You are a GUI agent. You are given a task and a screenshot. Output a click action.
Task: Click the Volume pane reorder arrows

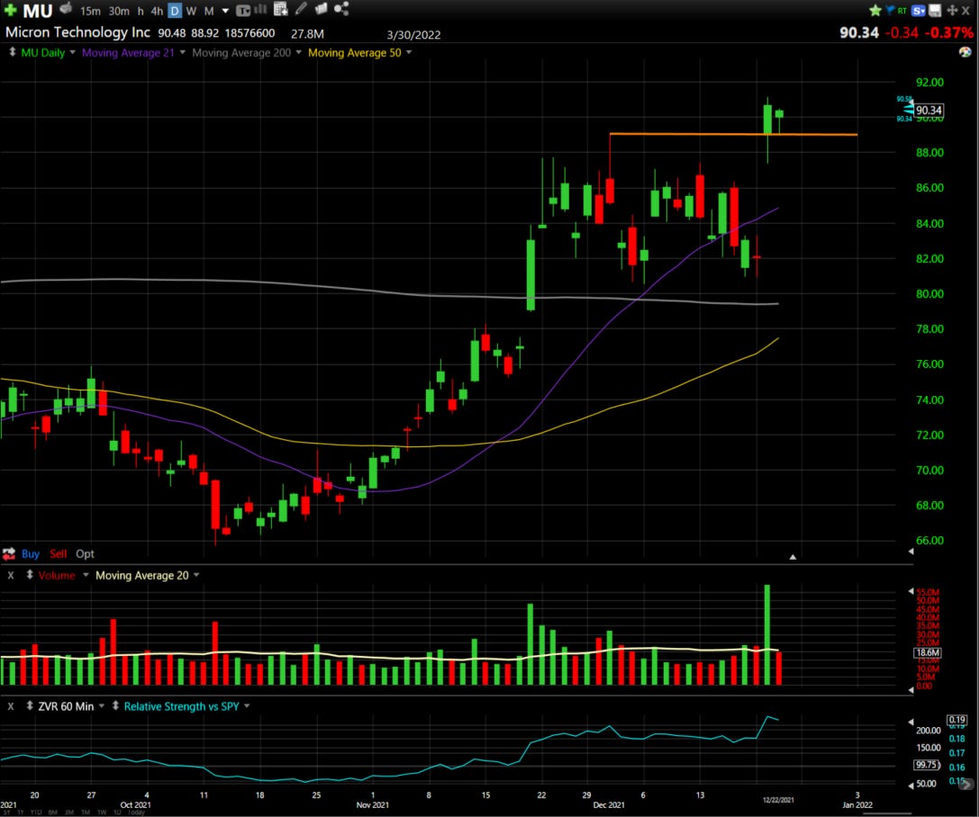click(30, 574)
